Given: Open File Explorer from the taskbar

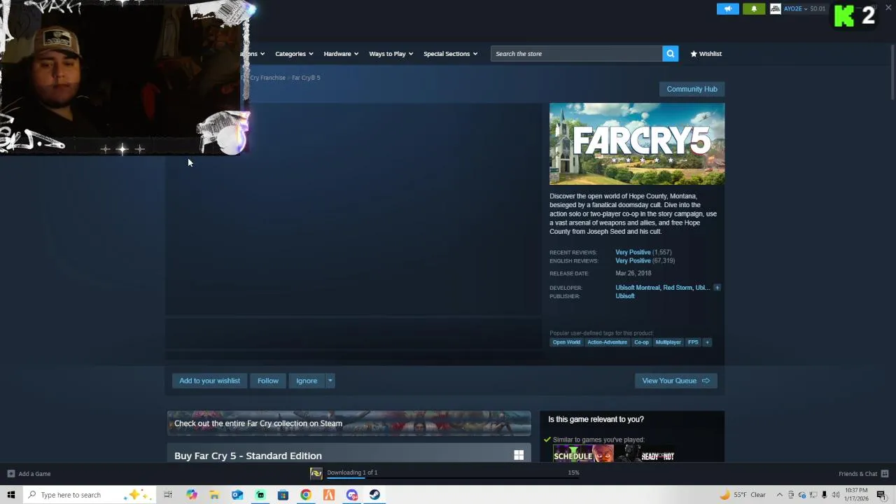Looking at the screenshot, I should point(214,495).
